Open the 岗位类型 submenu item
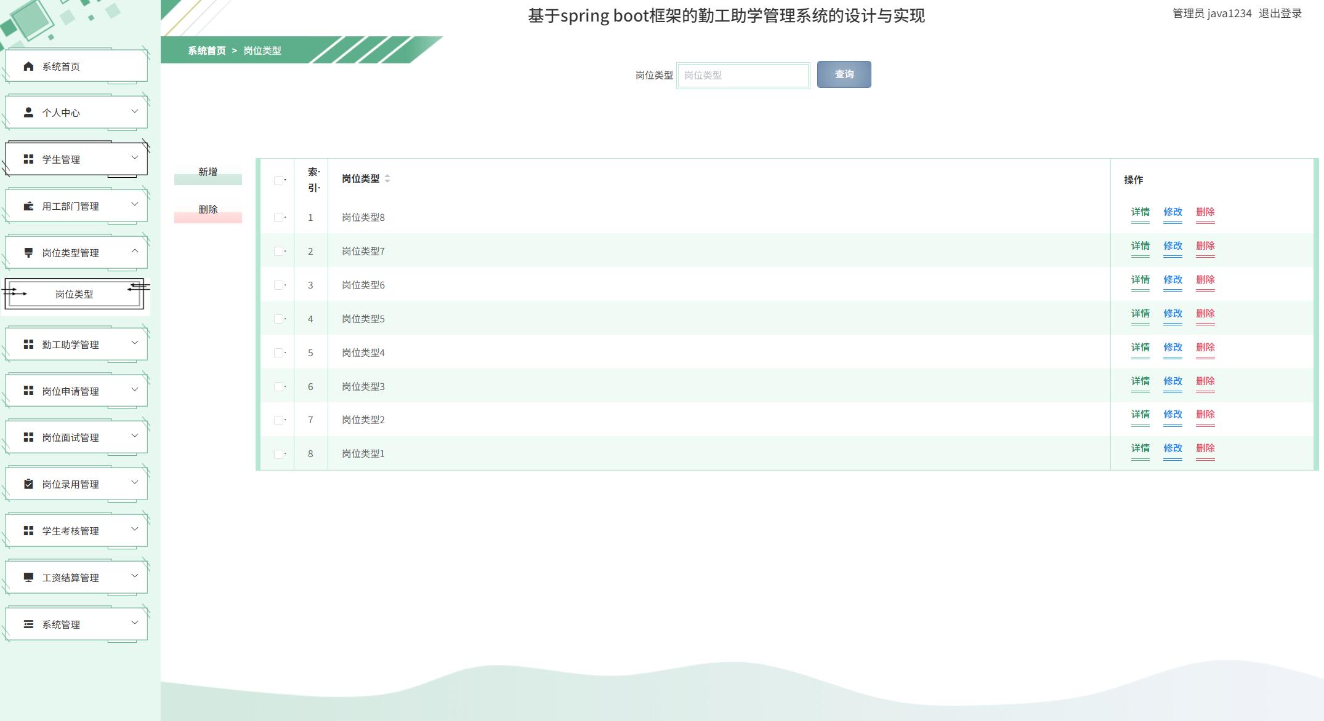The width and height of the screenshot is (1324, 721). (x=75, y=294)
